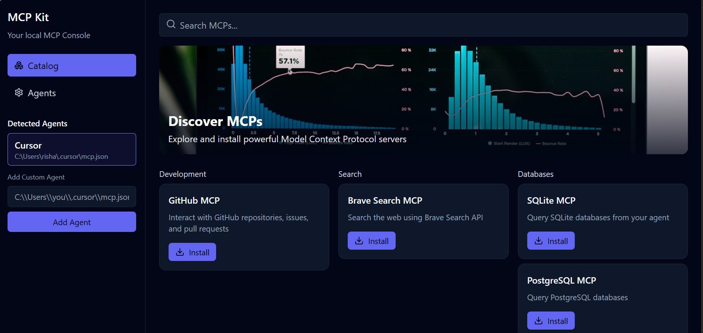Click the download icon on PostgreSQL MCP Install
The image size is (703, 333).
tap(539, 321)
